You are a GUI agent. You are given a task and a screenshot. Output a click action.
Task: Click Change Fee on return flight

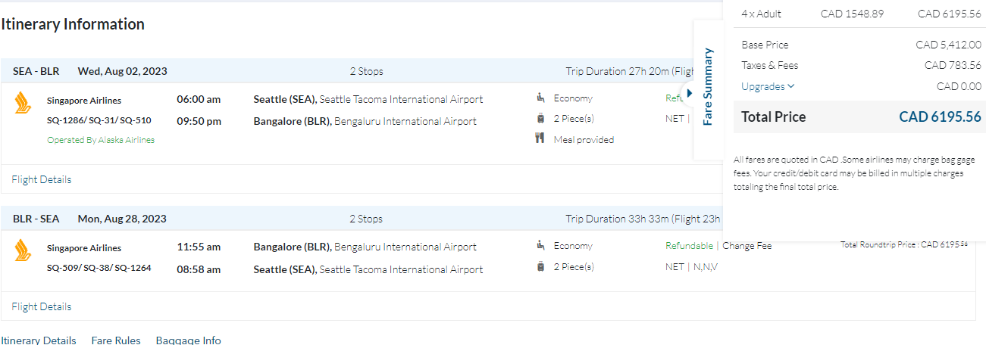coord(747,245)
